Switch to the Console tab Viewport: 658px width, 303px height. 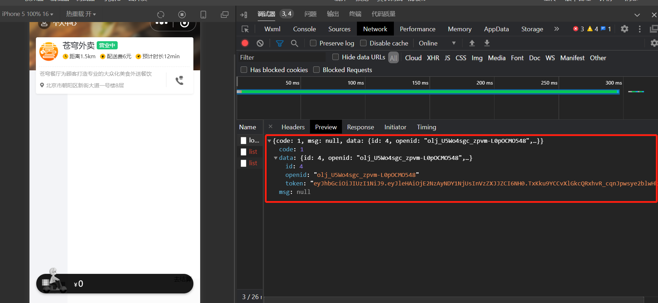pyautogui.click(x=304, y=29)
